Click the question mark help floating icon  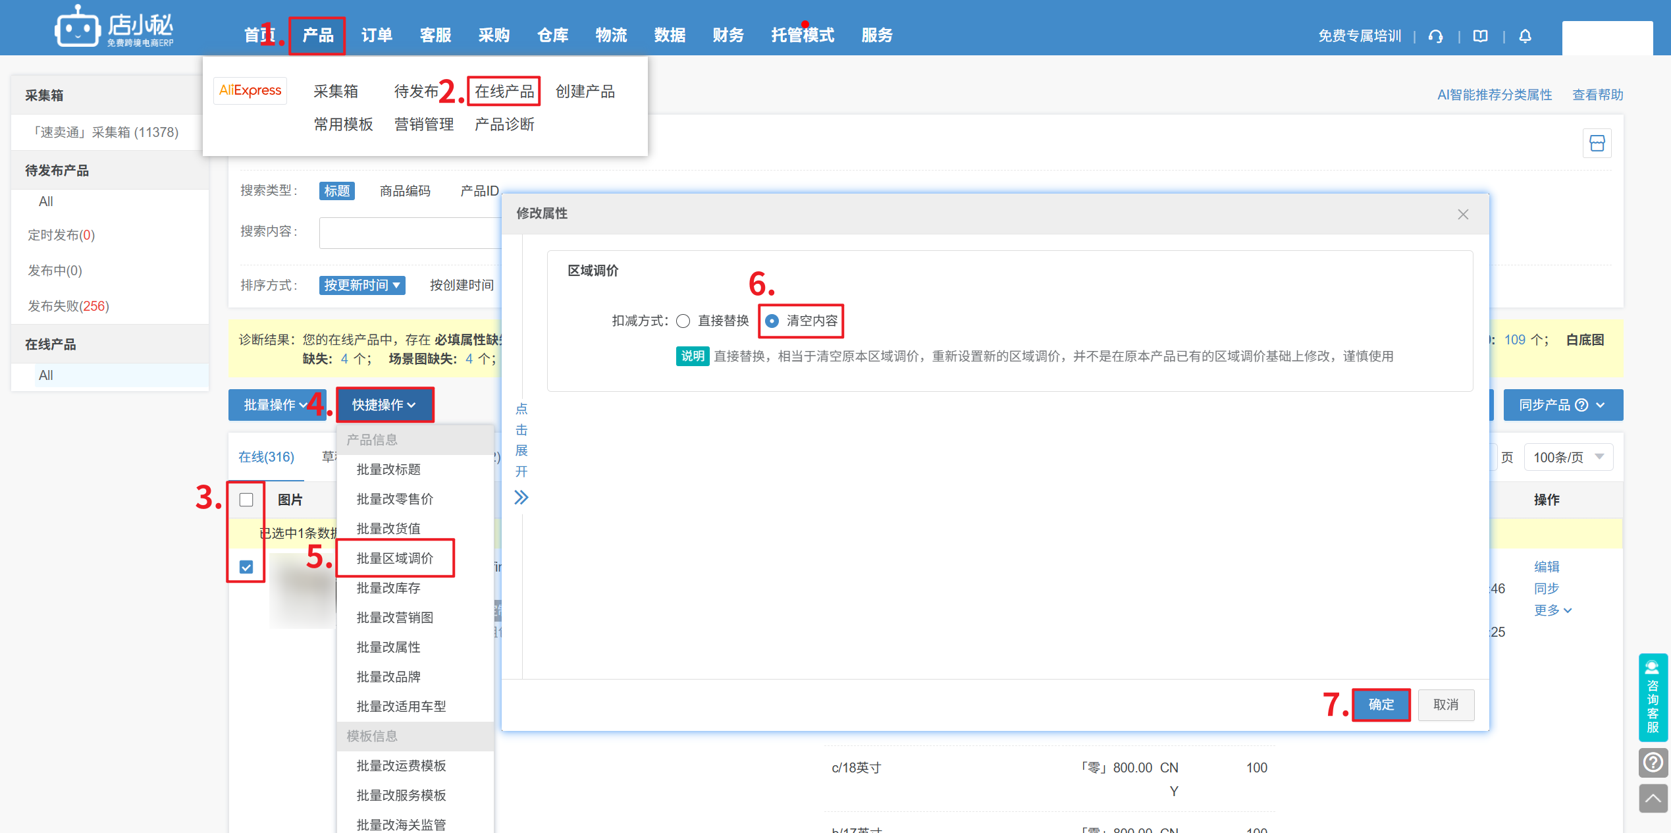point(1653,763)
